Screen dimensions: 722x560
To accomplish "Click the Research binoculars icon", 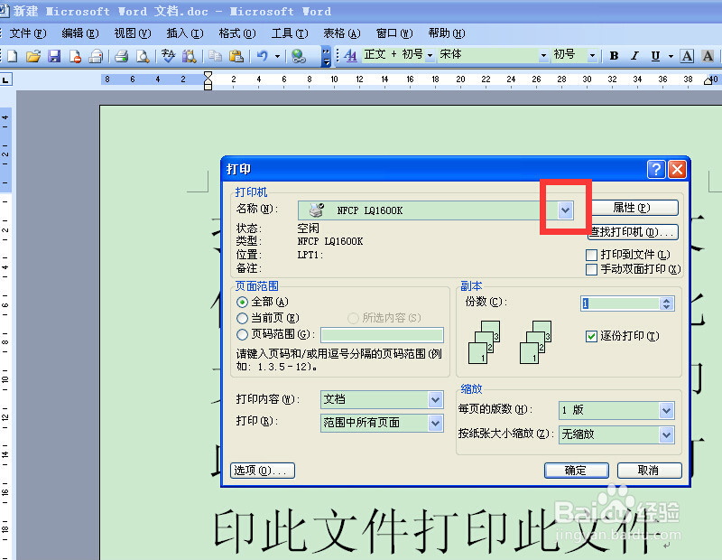I will coord(189,56).
